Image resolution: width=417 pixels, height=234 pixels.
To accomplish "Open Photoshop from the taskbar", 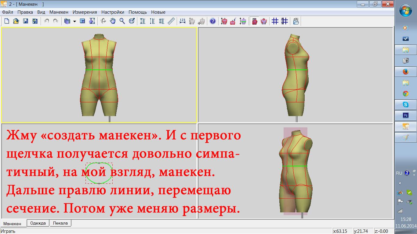I will [406, 115].
